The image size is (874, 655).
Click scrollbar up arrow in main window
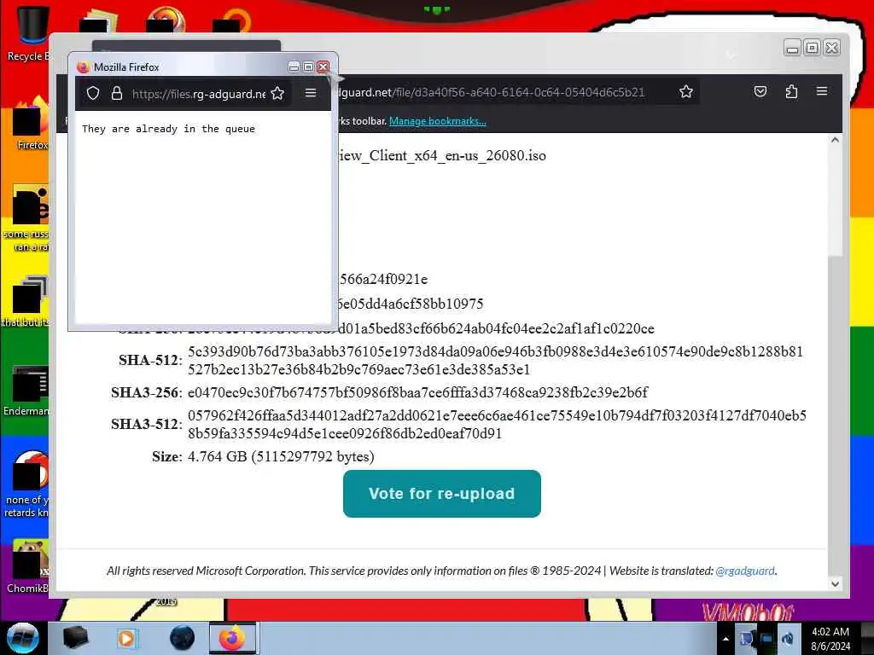(835, 141)
